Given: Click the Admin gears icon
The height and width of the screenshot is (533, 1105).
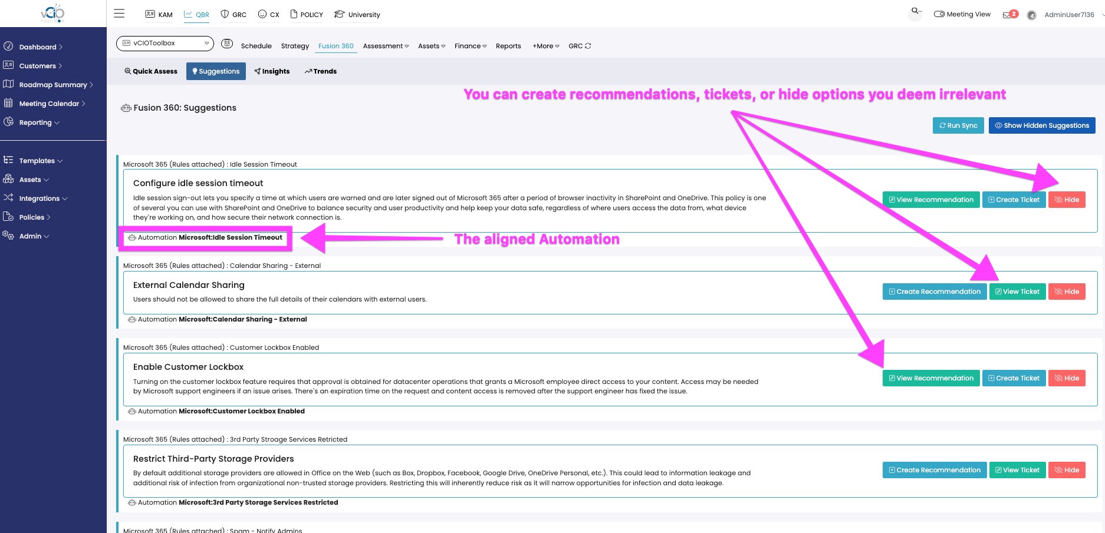Looking at the screenshot, I should pos(8,235).
